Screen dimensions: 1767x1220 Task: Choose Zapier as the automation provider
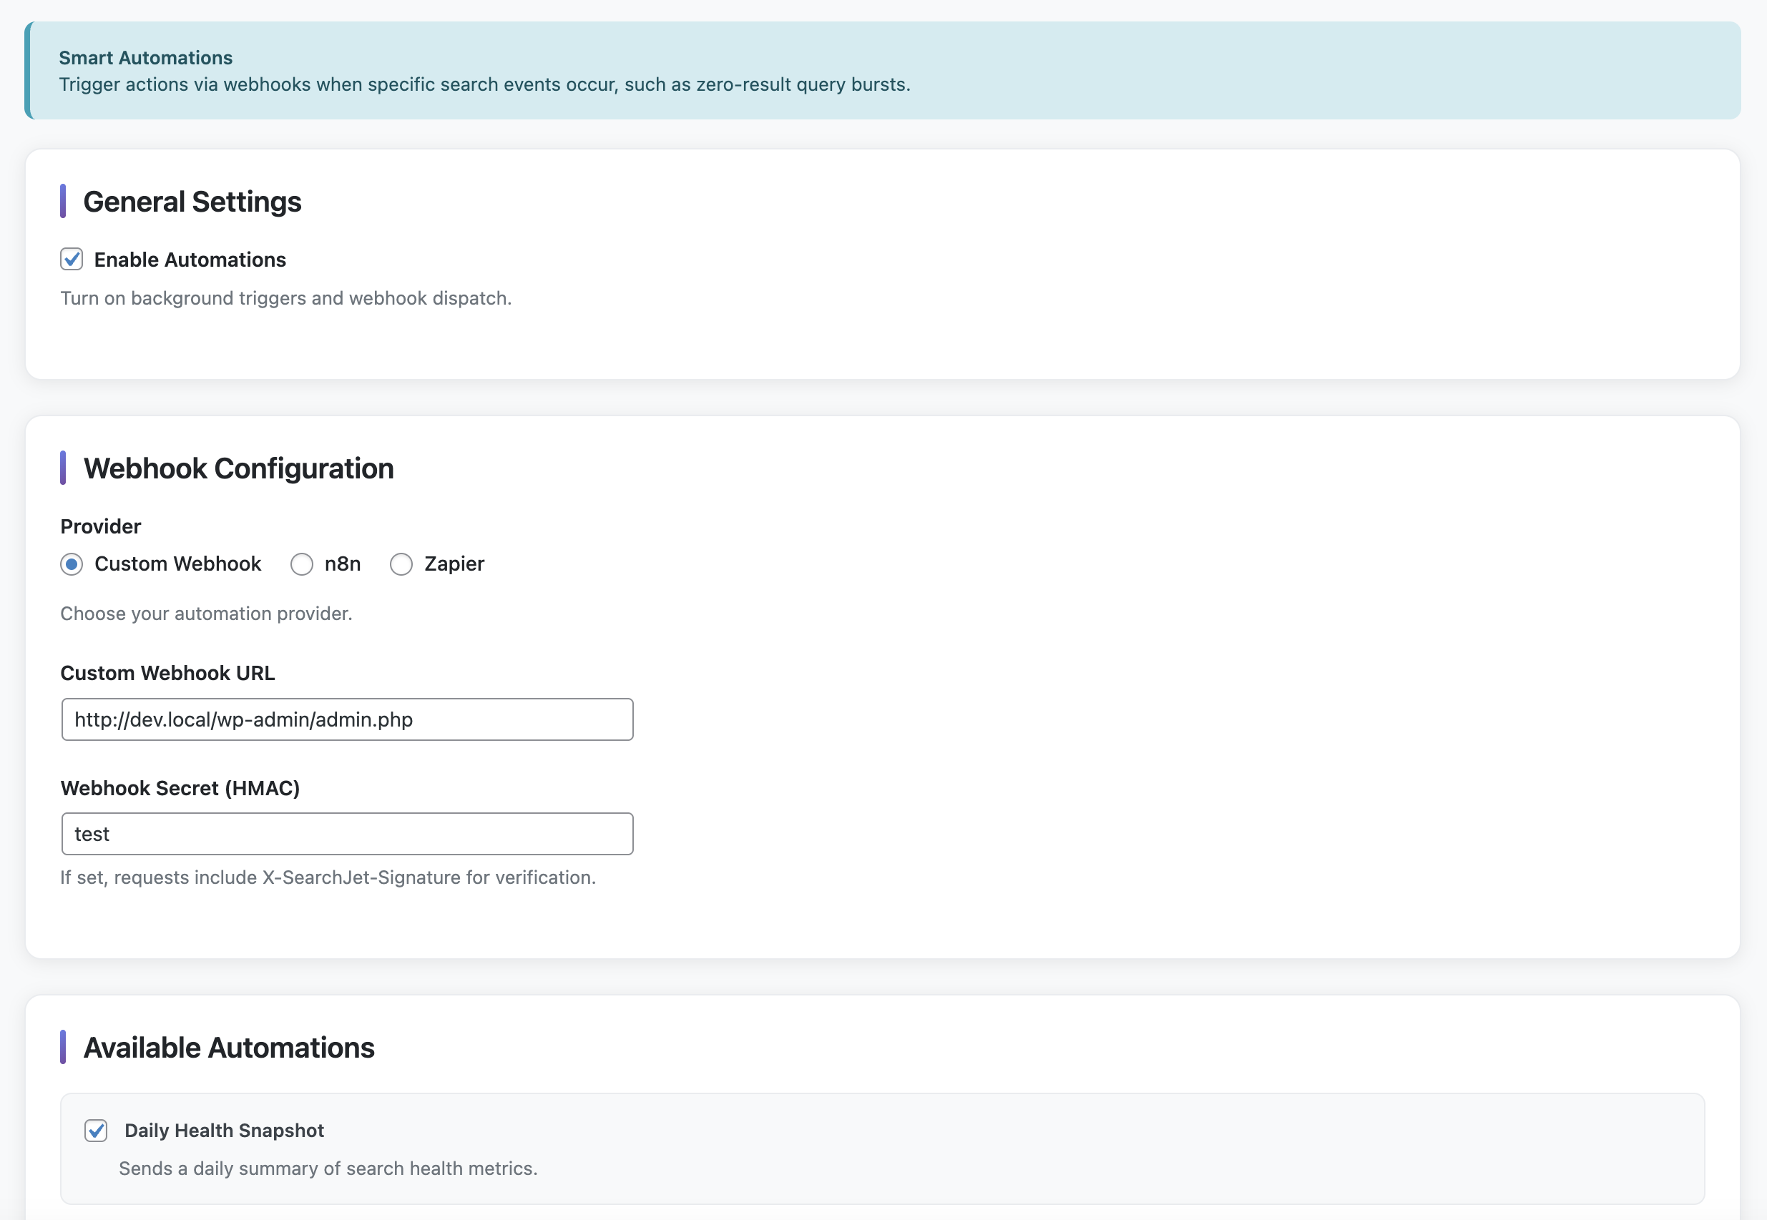[x=401, y=564]
